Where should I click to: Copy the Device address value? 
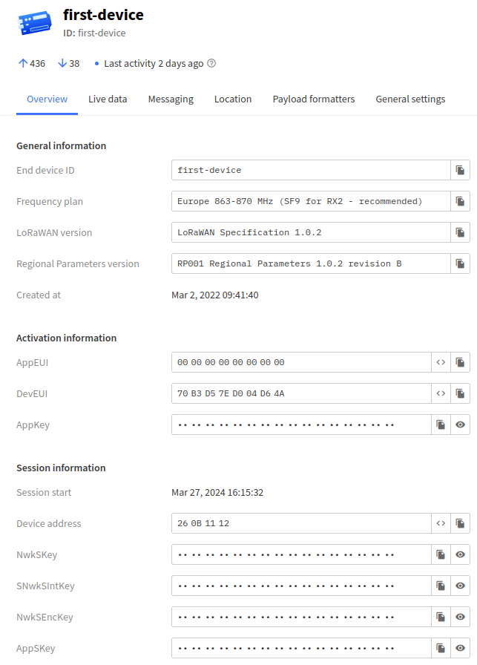coord(460,524)
